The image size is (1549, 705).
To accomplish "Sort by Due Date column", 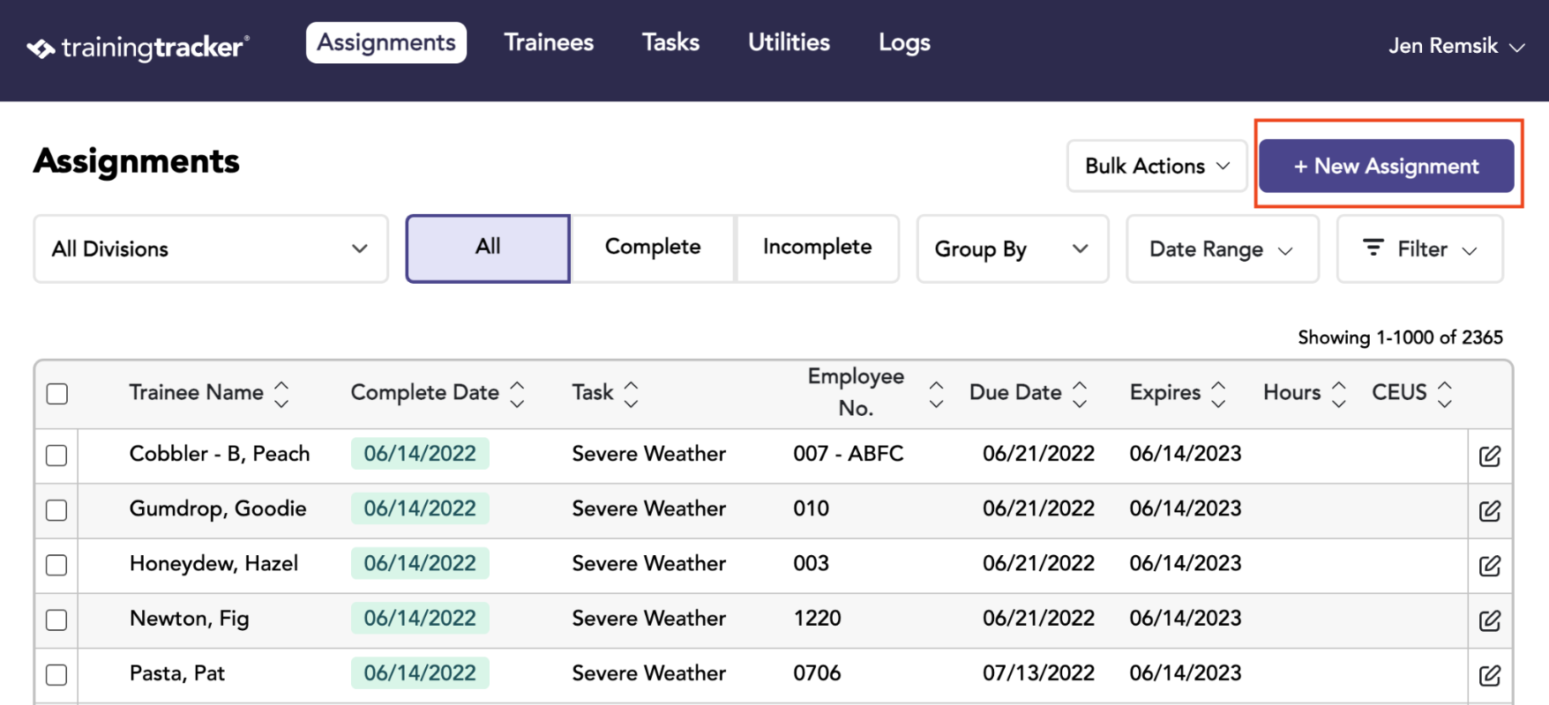I will (x=1080, y=393).
